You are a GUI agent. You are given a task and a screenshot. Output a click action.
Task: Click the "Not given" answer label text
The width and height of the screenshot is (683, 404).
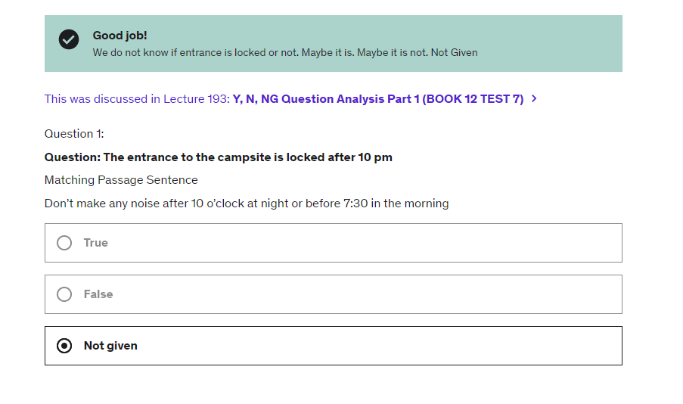click(110, 346)
